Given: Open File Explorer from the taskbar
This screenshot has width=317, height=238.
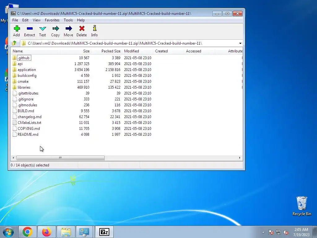Looking at the screenshot, I should point(66,232).
